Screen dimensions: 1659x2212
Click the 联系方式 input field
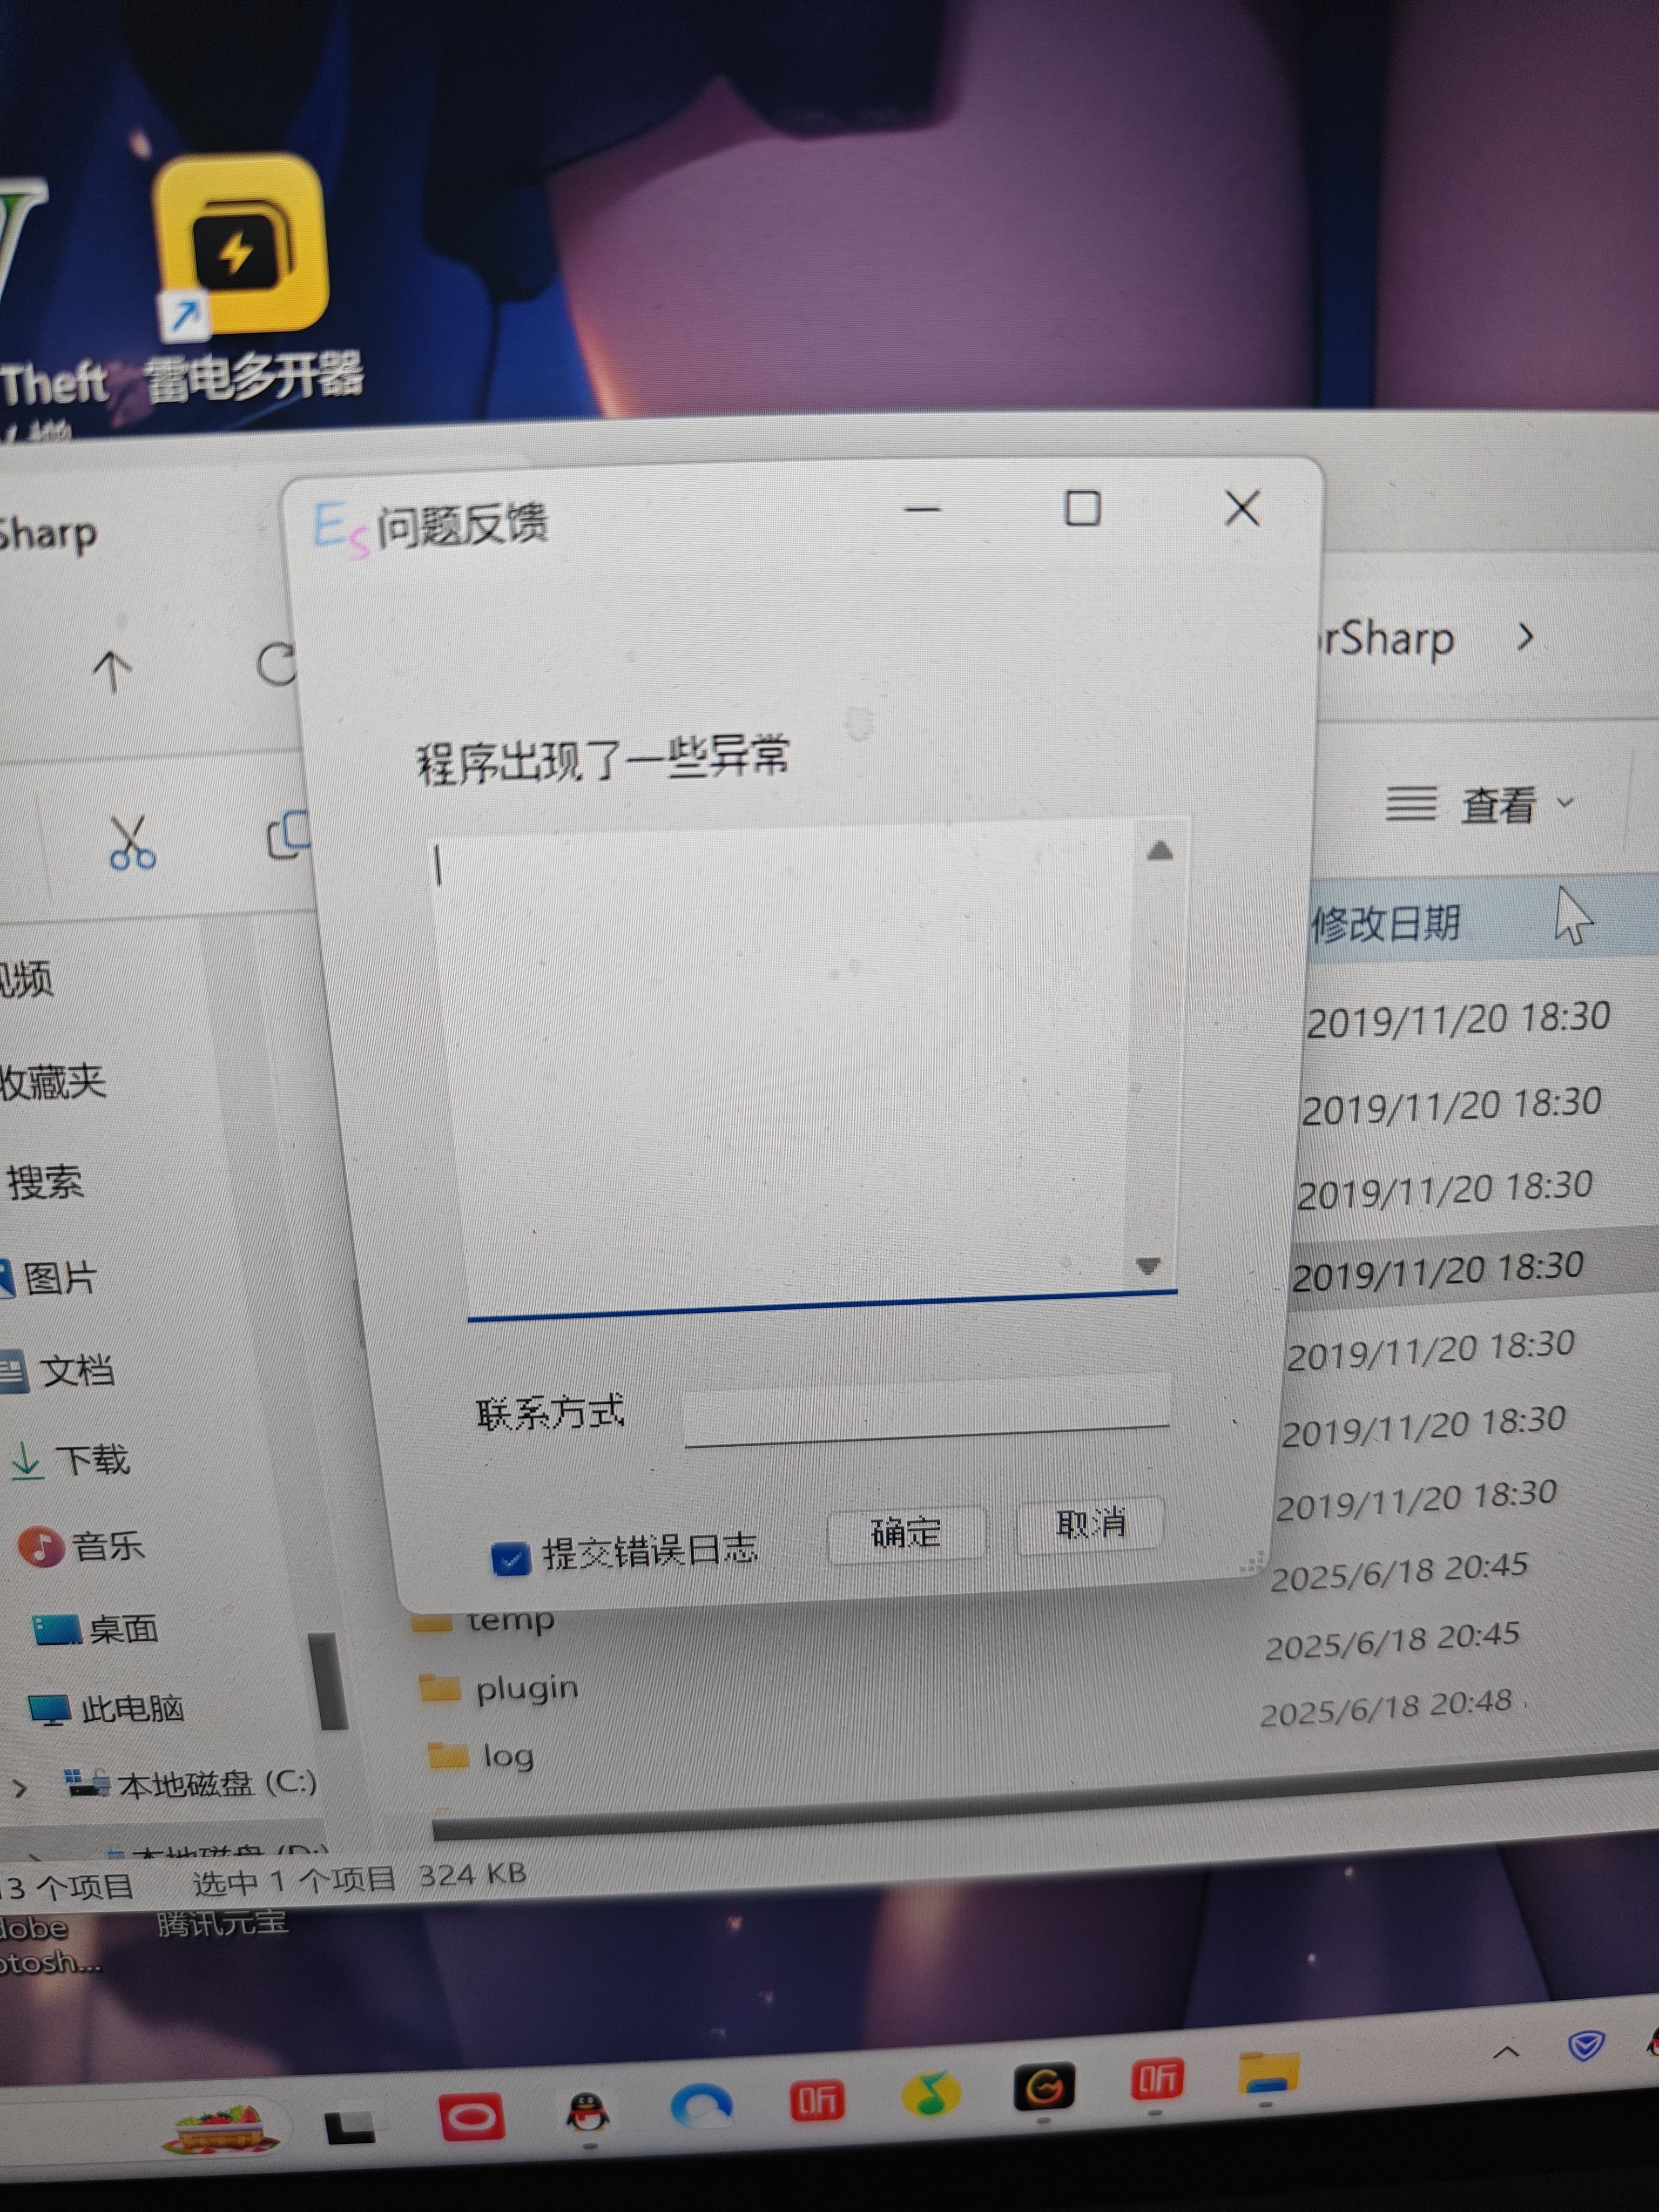(x=927, y=1409)
